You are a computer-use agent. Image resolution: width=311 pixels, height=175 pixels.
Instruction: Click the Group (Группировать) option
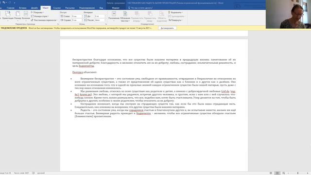[x=176, y=16]
